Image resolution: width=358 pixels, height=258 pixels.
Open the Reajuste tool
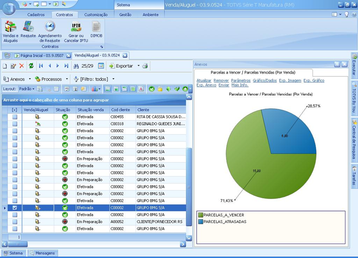28,29
